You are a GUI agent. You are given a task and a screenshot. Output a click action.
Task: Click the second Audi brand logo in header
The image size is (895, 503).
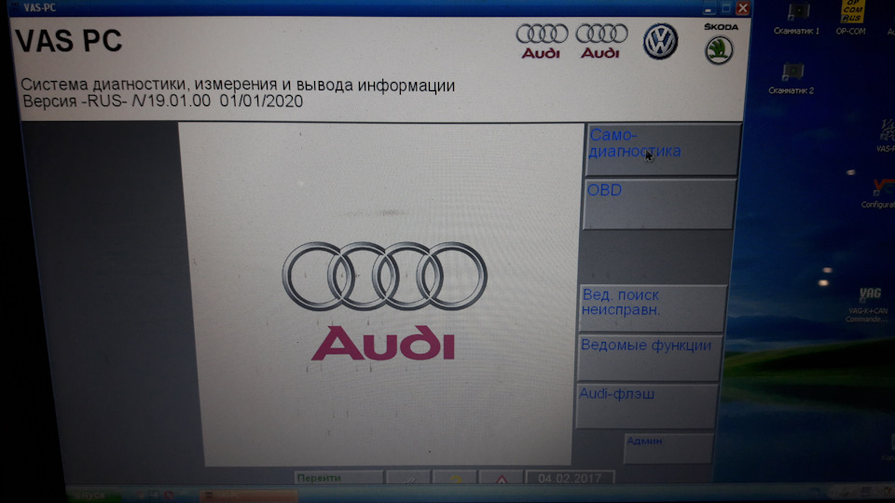[601, 41]
